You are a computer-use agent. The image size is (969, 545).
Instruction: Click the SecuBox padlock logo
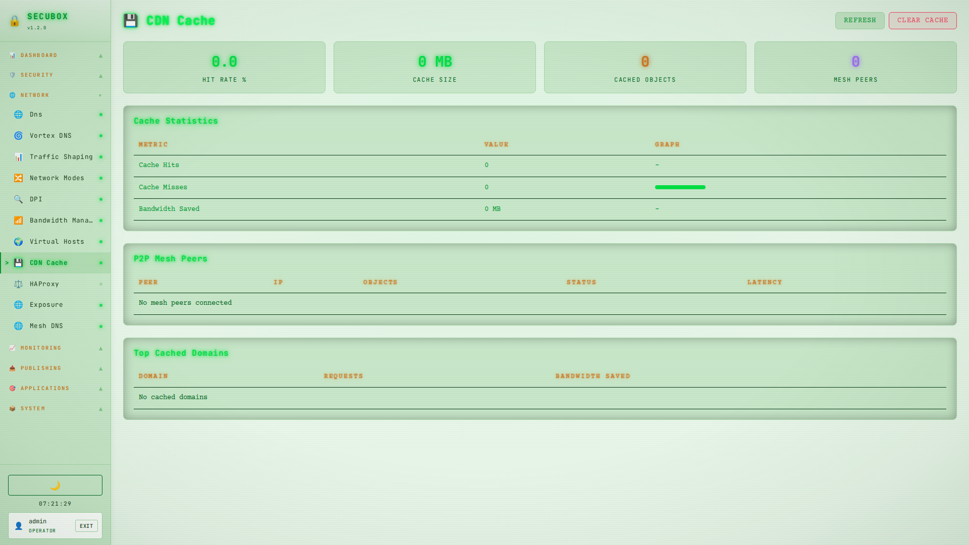(x=15, y=21)
